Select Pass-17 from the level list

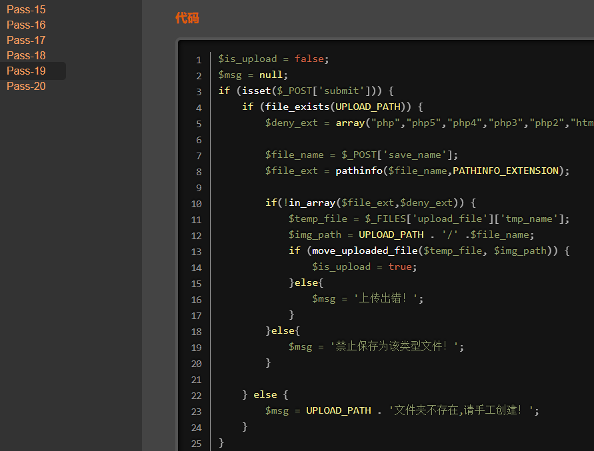(x=26, y=41)
